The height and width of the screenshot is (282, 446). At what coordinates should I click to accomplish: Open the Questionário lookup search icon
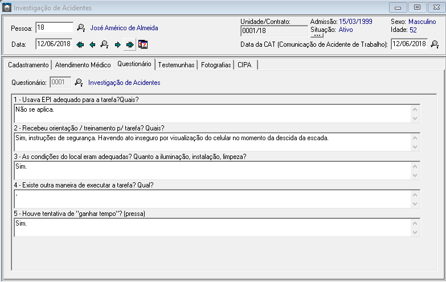(x=79, y=83)
